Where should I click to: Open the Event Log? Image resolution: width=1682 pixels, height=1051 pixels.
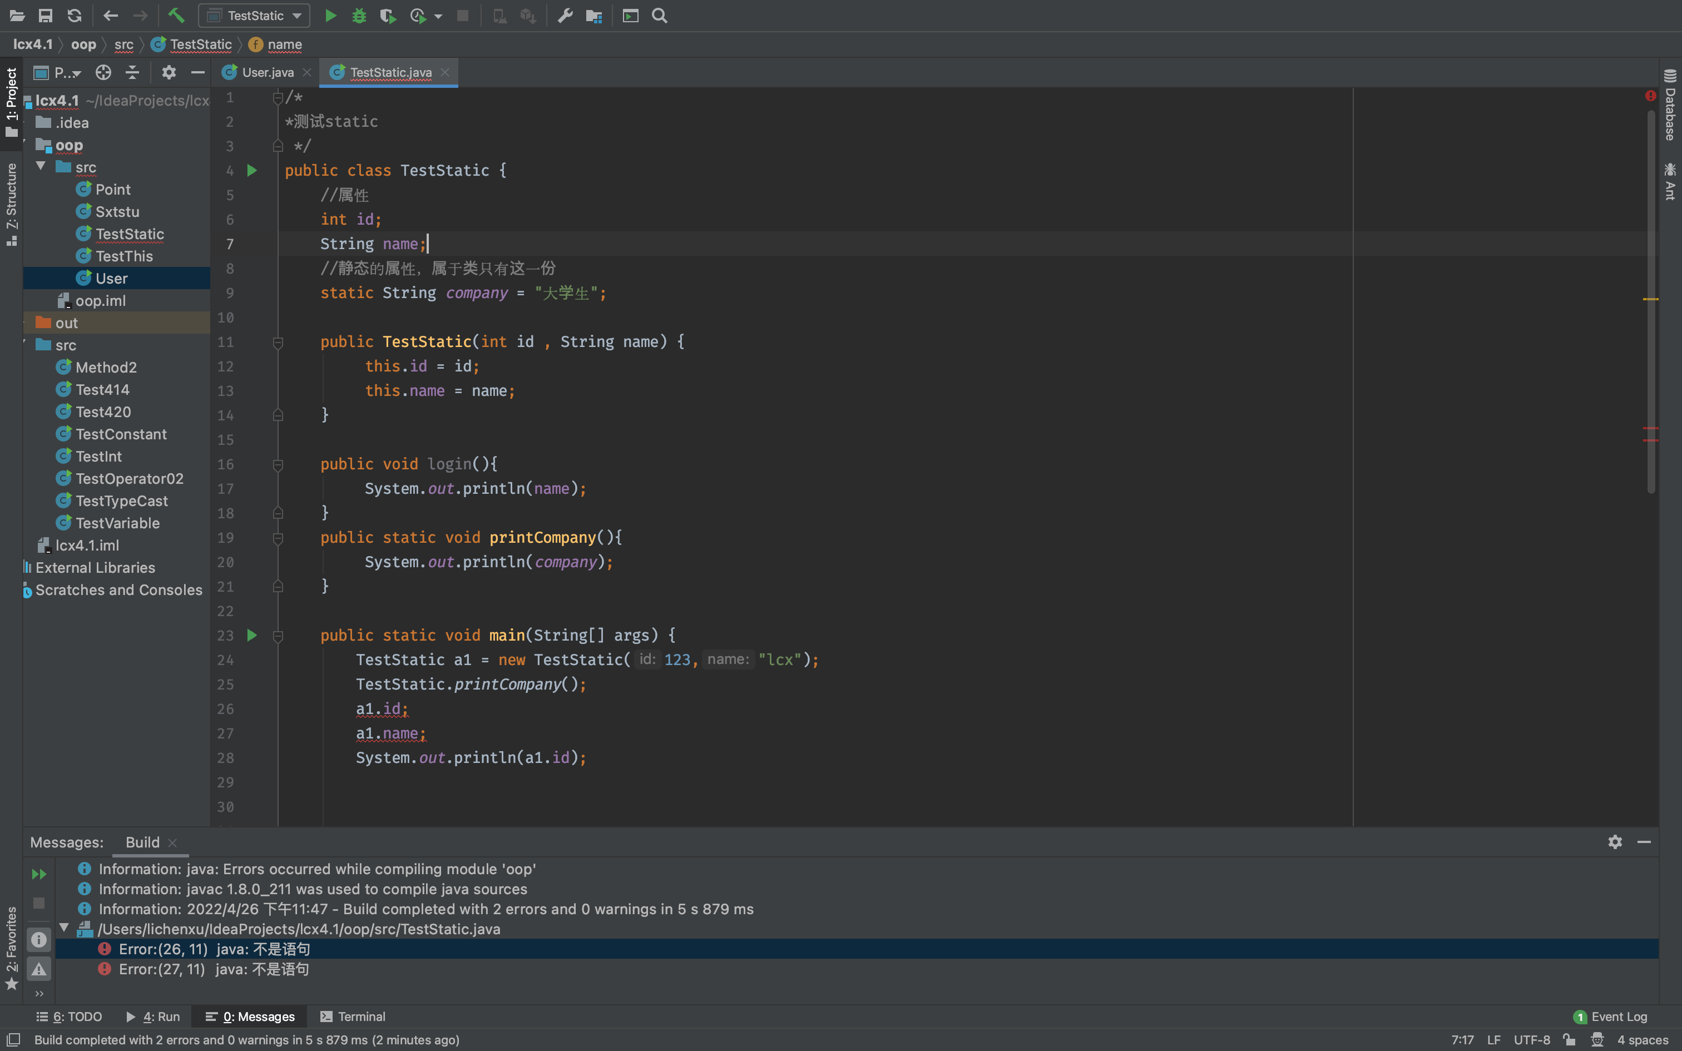click(x=1610, y=1017)
